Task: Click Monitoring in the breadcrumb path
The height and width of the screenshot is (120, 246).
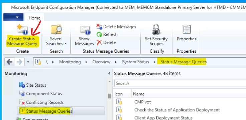Action: [x=70, y=62]
